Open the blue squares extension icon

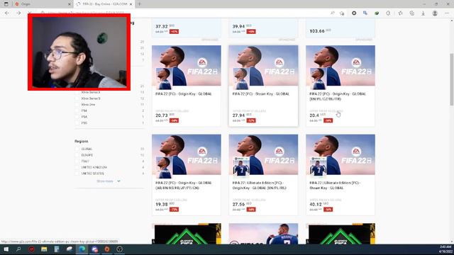[365, 13]
